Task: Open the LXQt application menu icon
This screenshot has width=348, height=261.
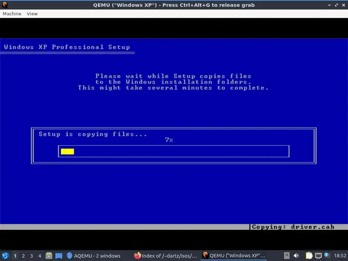Action: pos(5,256)
